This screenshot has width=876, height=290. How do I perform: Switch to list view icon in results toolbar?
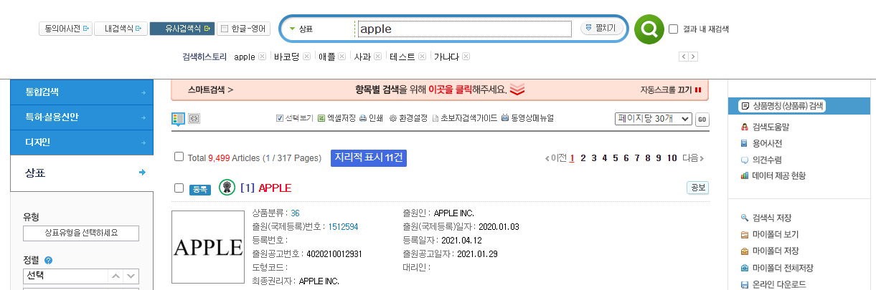[178, 118]
